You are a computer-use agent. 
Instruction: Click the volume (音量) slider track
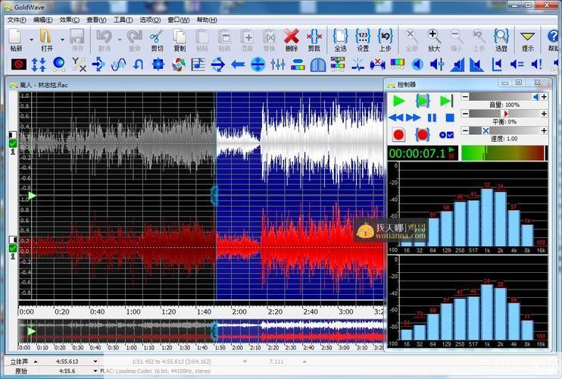pyautogui.click(x=504, y=97)
